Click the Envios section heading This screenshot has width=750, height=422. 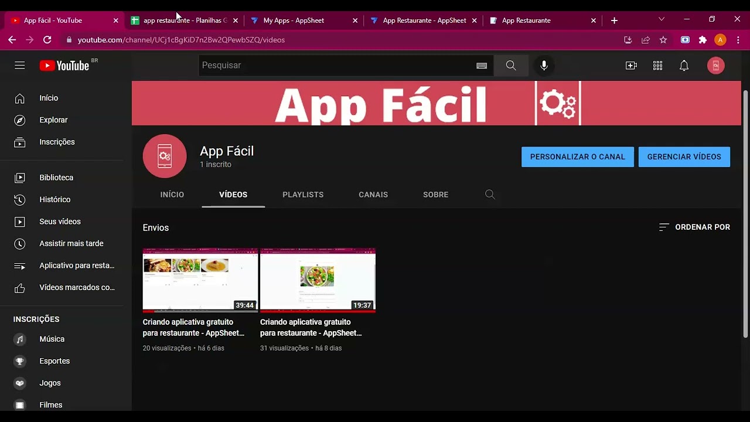tap(156, 227)
